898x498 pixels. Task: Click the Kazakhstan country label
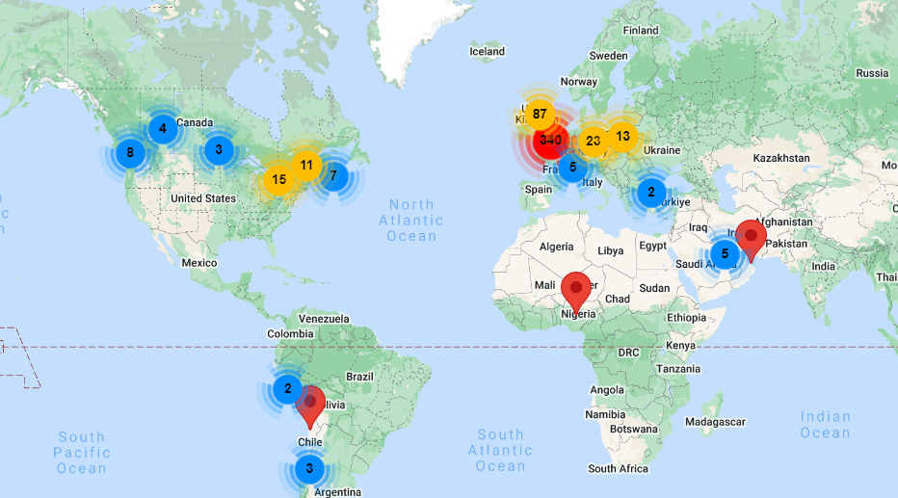point(783,157)
